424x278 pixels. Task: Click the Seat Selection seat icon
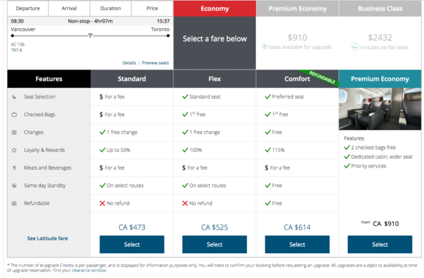14,97
